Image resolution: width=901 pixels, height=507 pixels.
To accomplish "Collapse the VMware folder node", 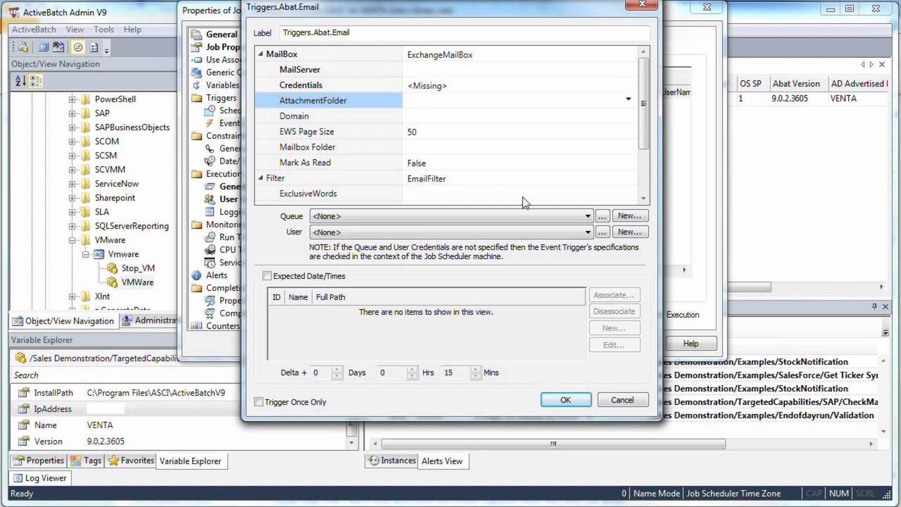I will pyautogui.click(x=72, y=240).
